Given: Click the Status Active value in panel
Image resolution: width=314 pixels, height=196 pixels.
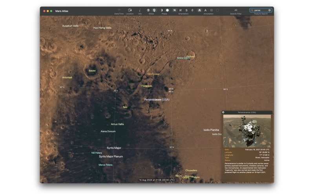Looking at the screenshot, I should click(x=267, y=160).
